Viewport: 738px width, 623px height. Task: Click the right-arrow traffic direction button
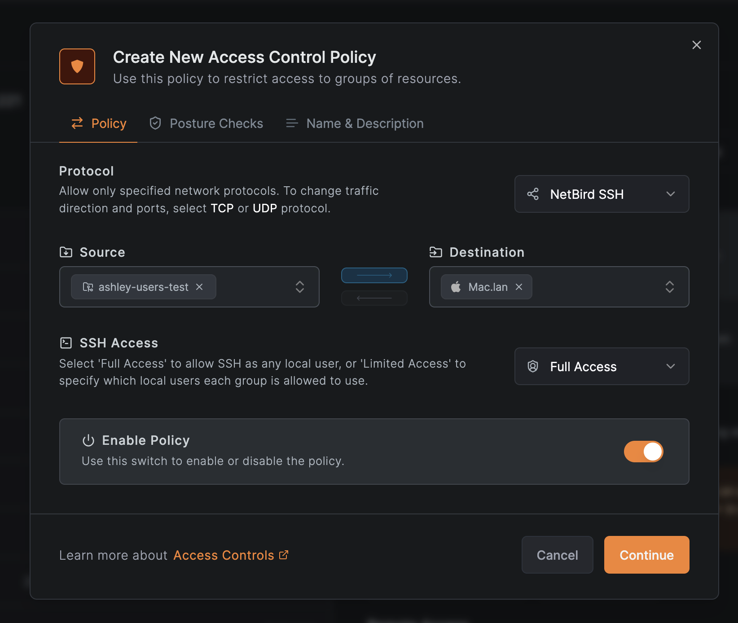coord(374,275)
